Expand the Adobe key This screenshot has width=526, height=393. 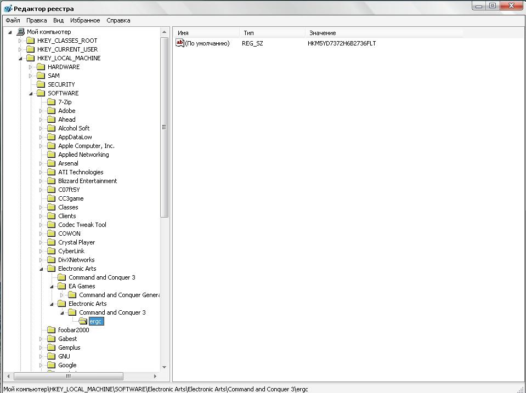pos(41,111)
